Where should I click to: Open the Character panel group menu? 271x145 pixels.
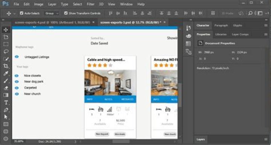coord(266,25)
